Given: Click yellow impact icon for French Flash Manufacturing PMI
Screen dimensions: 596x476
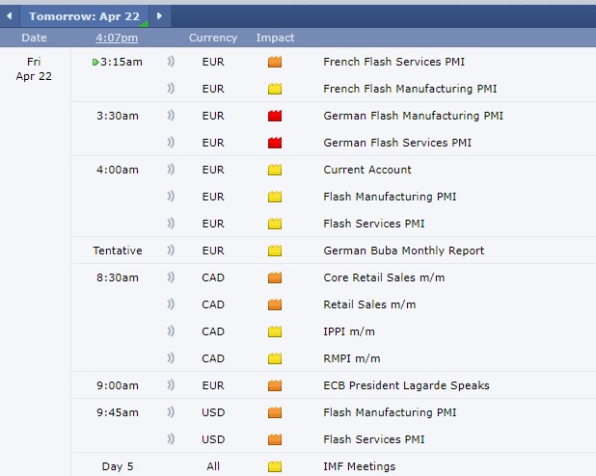Looking at the screenshot, I should (x=275, y=89).
